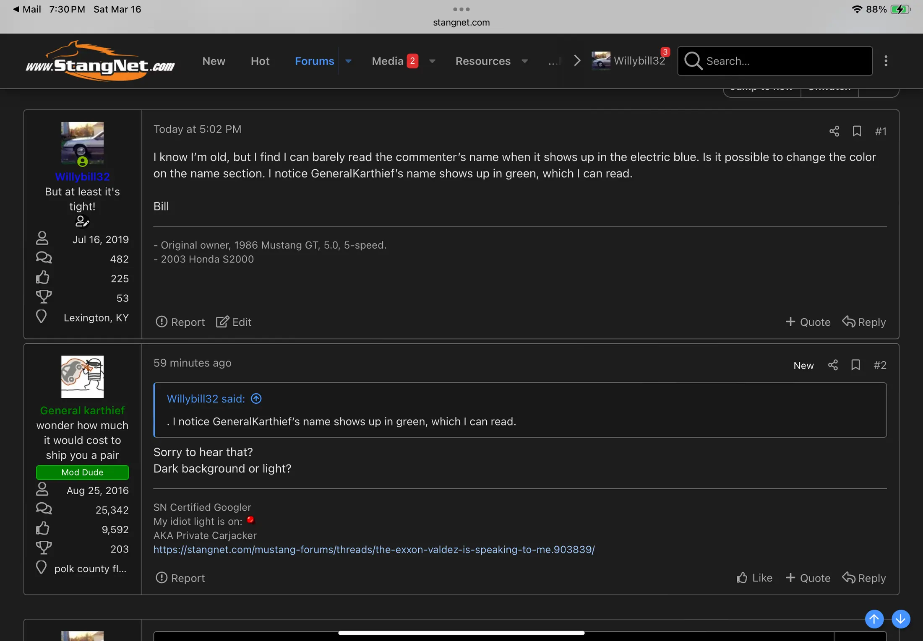923x641 pixels.
Task: Expand Forums dropdown arrow
Action: [x=348, y=61]
